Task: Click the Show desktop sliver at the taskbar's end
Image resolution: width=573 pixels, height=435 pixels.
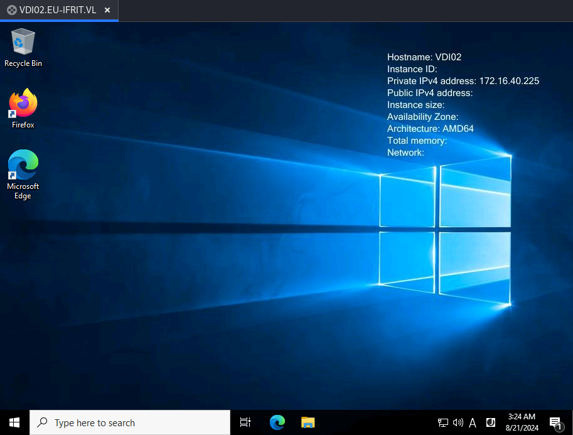Action: coord(571,422)
